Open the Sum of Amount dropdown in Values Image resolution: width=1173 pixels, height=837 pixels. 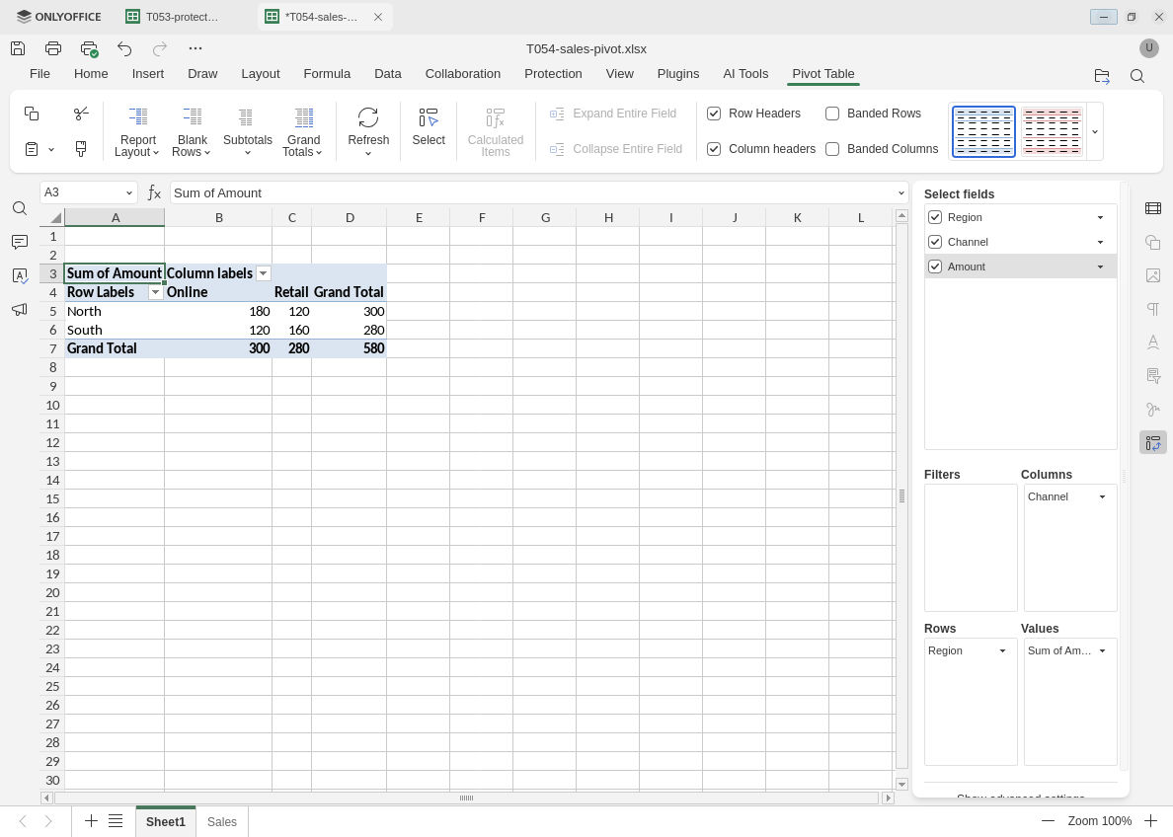[1102, 651]
